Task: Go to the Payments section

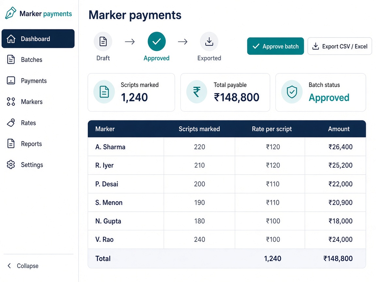Action: 38,81
